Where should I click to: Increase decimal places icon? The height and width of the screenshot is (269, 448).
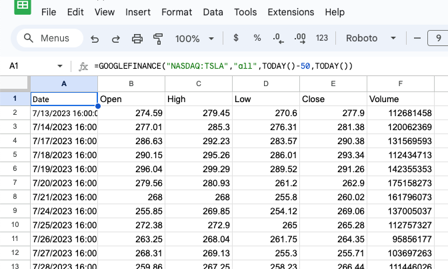click(300, 38)
